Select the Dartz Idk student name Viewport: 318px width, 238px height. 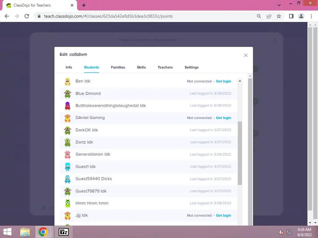[x=84, y=142]
